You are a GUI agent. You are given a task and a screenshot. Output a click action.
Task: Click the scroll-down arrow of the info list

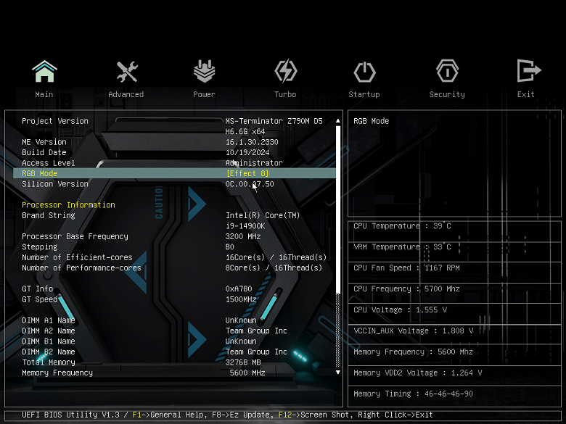tap(338, 373)
